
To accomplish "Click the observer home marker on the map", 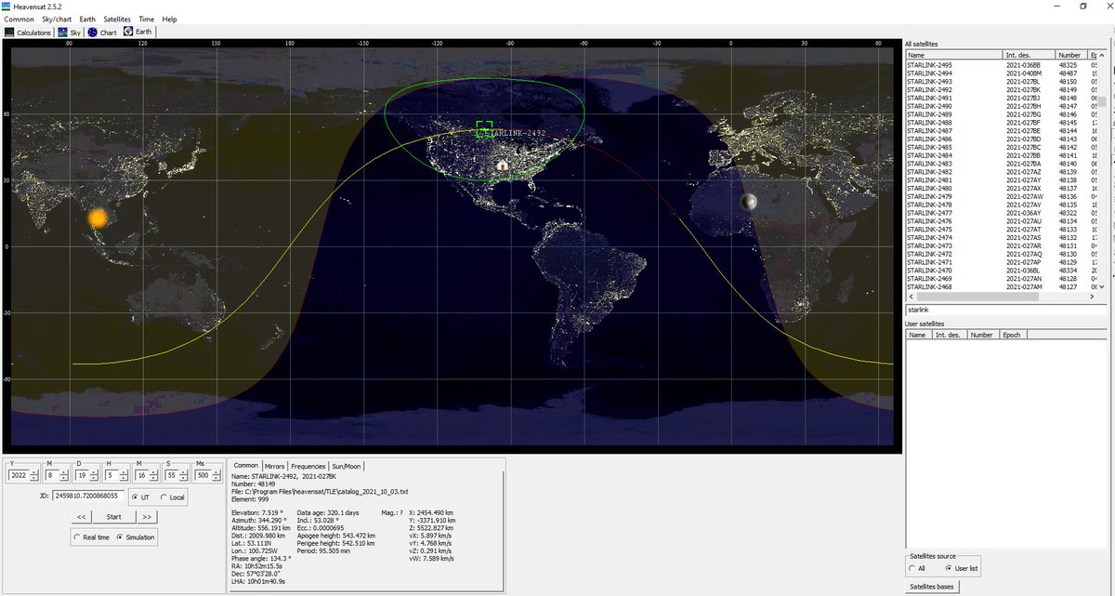I will (x=503, y=165).
